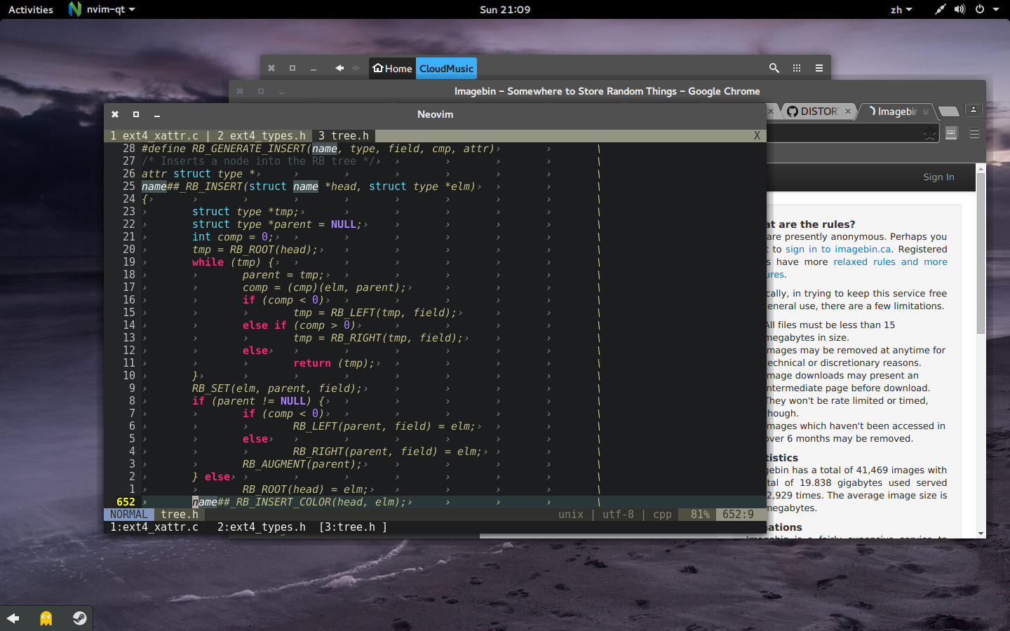Select buffer 1:ext4_xattr.c in buffer line

pyautogui.click(x=154, y=527)
